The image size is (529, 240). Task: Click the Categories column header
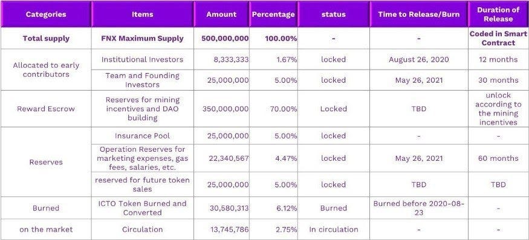pos(46,14)
